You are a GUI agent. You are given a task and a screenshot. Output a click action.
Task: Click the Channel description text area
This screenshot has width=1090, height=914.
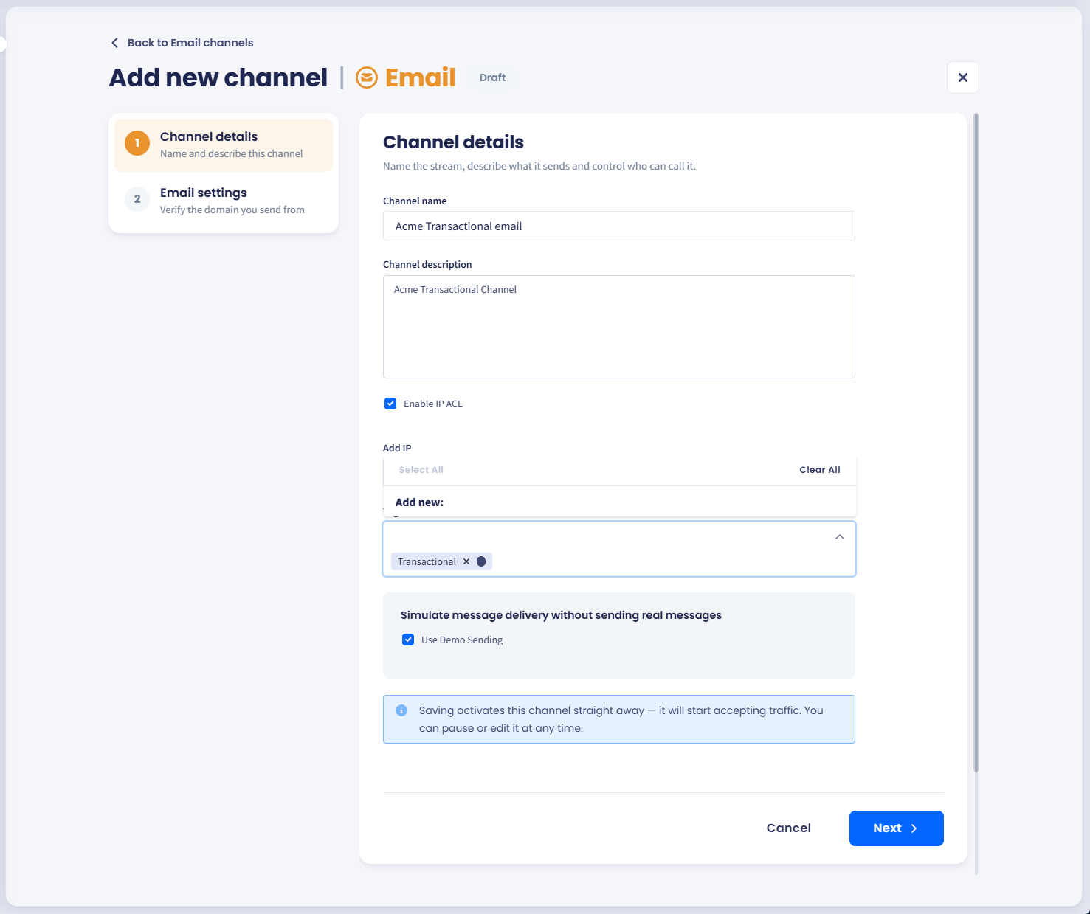[x=619, y=327]
